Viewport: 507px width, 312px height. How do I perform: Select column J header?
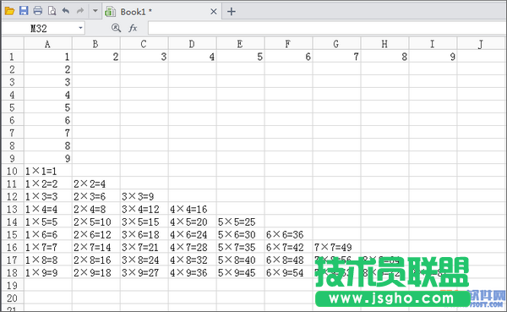coord(482,44)
